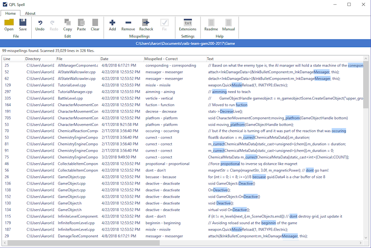Viewport: 371px width, 248px height.
Task: Click text 'void GameObject::Deactive()'
Action: (231, 183)
